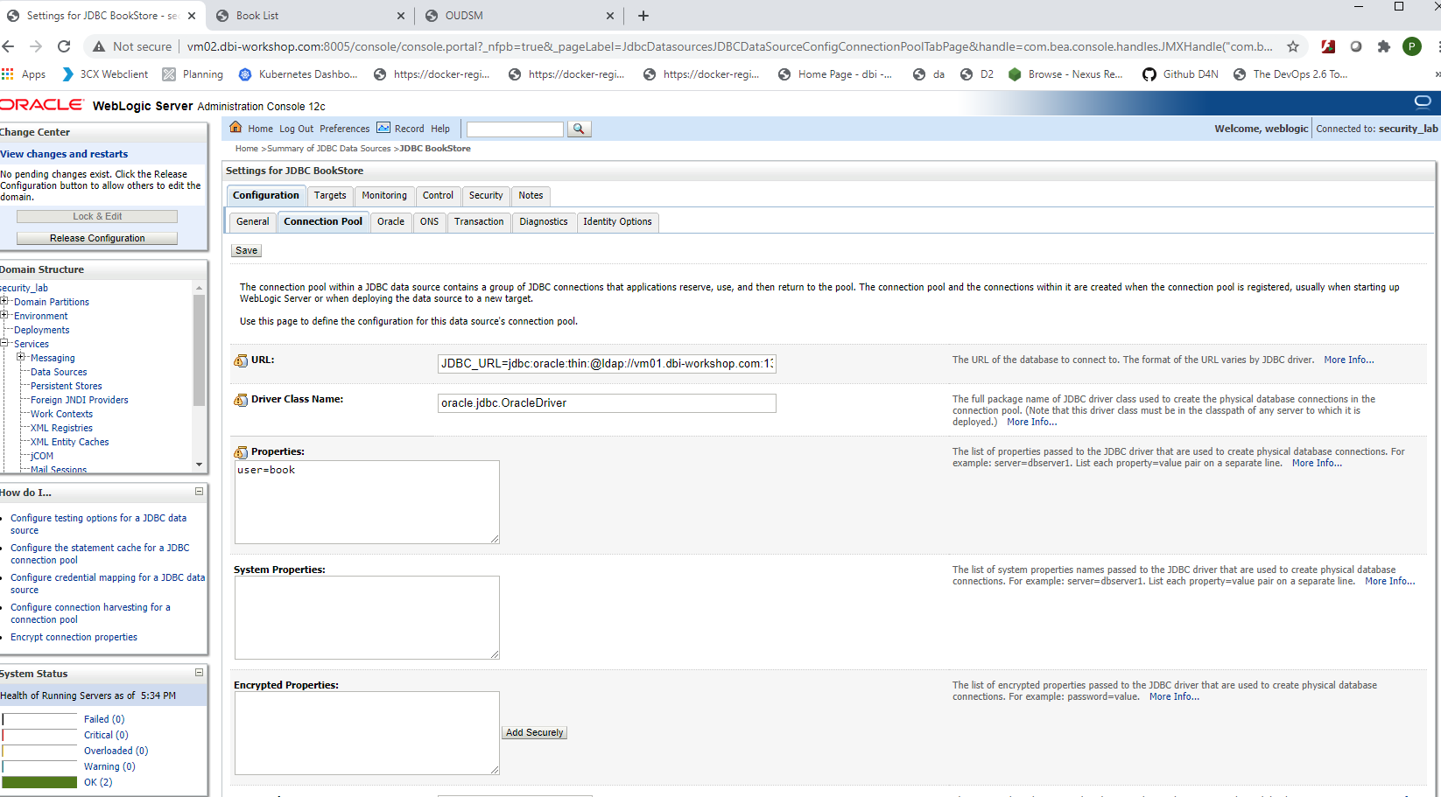Click the browser back arrow
The width and height of the screenshot is (1441, 797).
[x=8, y=46]
